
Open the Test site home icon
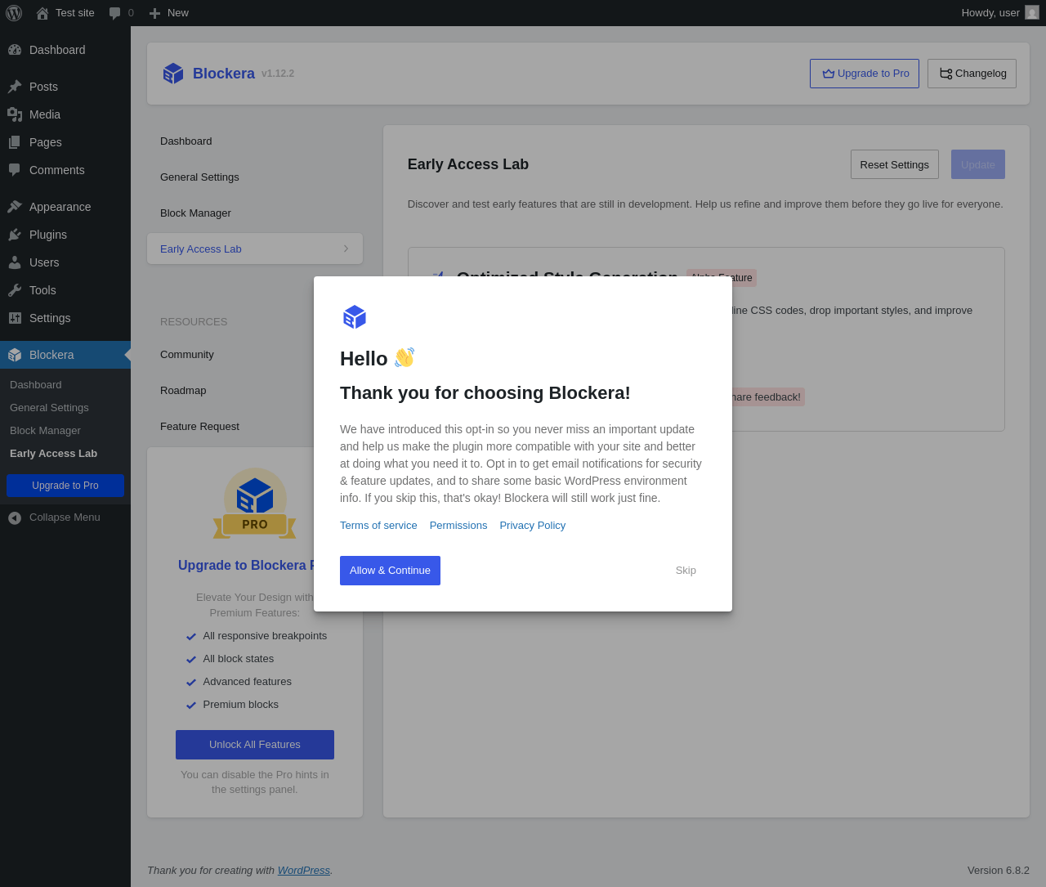click(x=42, y=13)
